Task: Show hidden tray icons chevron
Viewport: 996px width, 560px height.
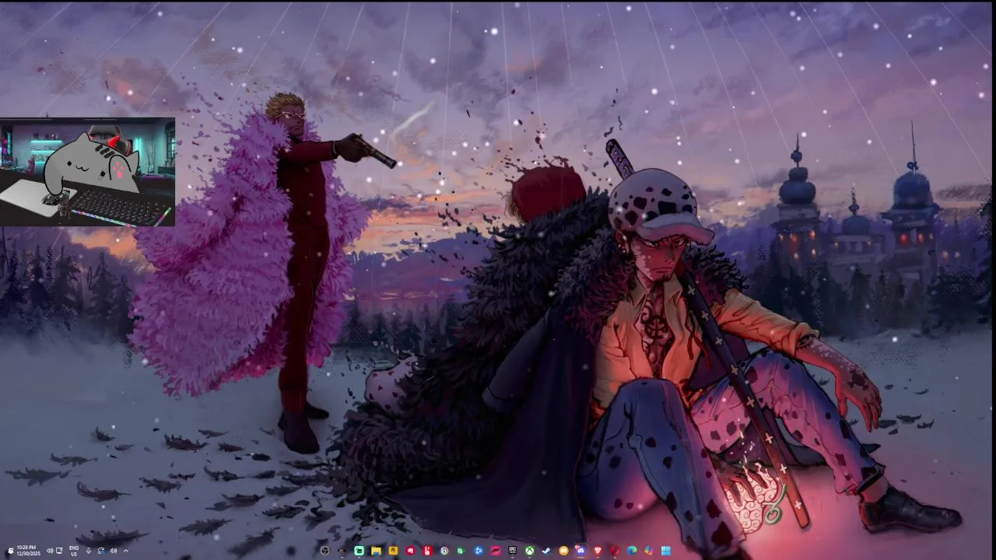Action: point(126,551)
